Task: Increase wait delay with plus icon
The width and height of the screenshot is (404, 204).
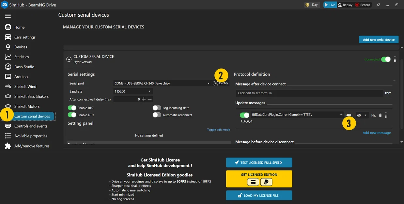Action: (144, 99)
